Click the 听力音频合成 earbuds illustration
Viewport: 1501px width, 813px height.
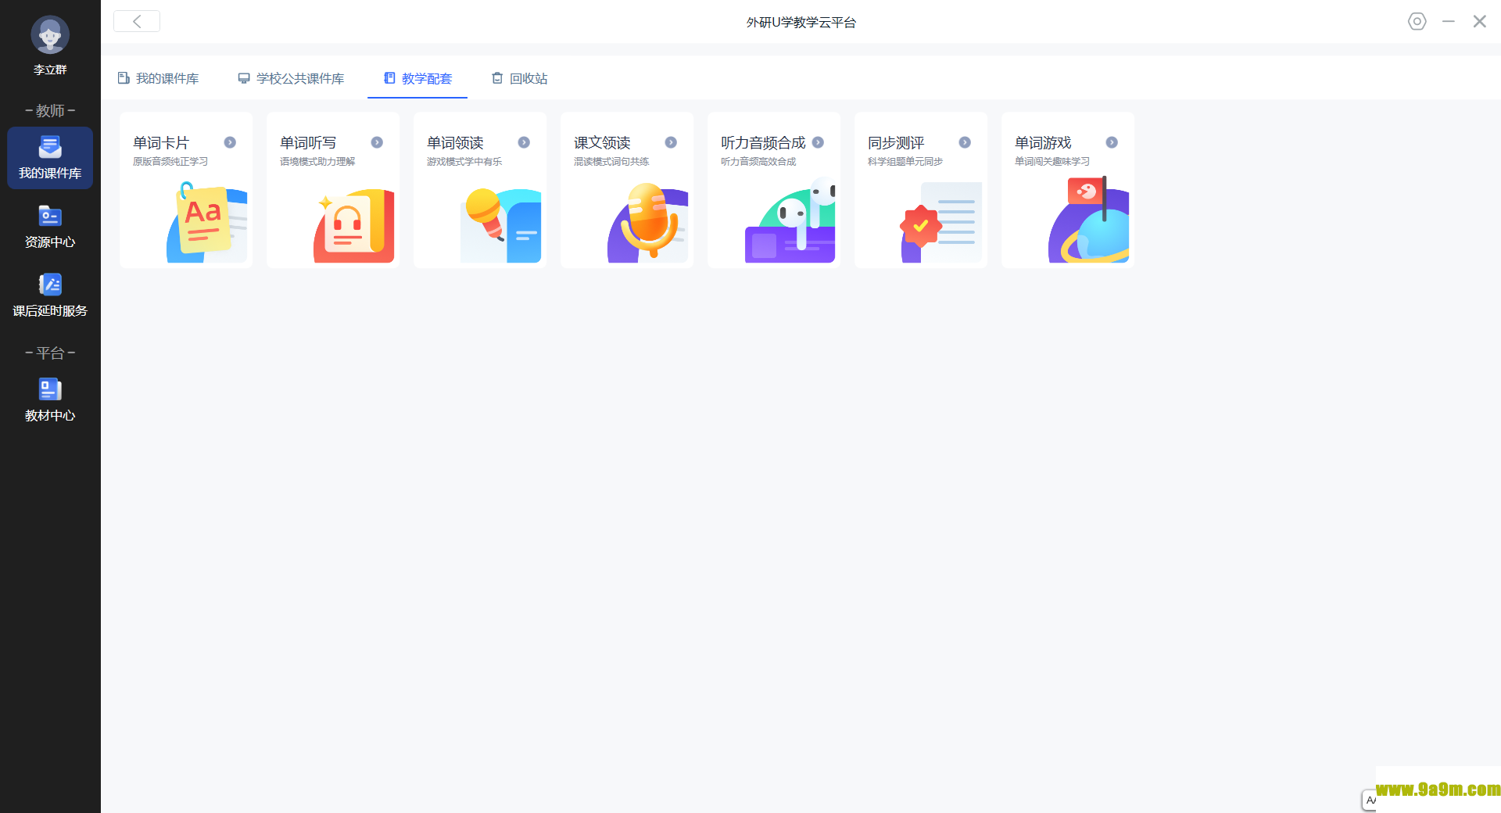pyautogui.click(x=791, y=222)
